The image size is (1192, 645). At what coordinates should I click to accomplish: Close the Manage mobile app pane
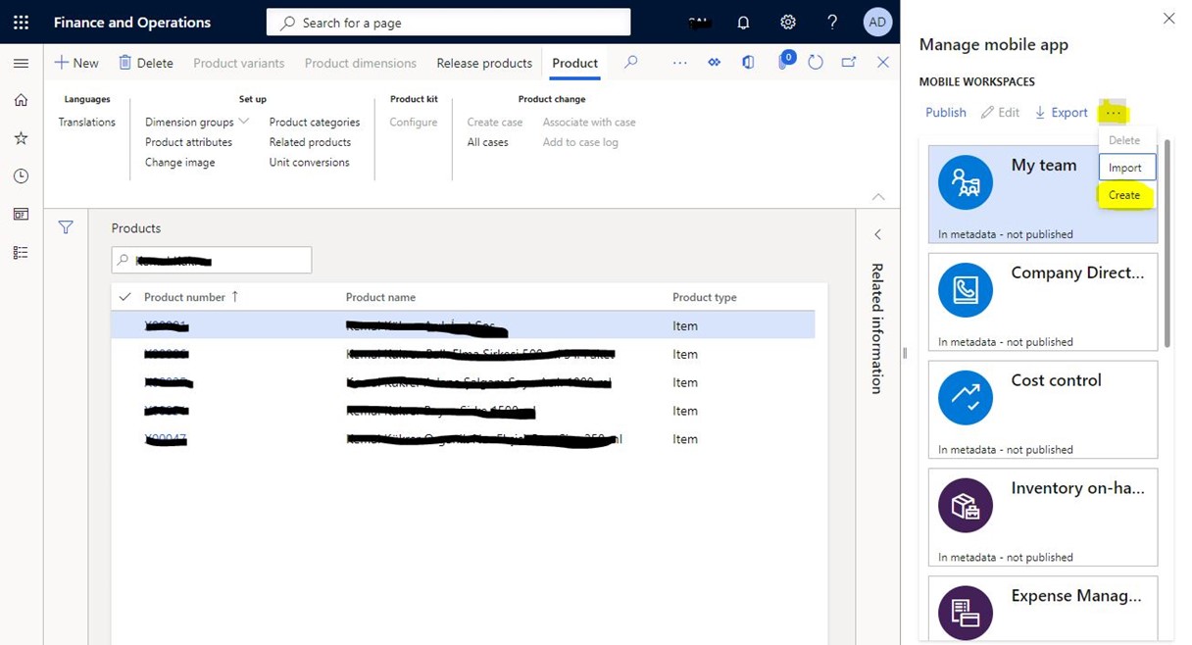pos(1168,19)
